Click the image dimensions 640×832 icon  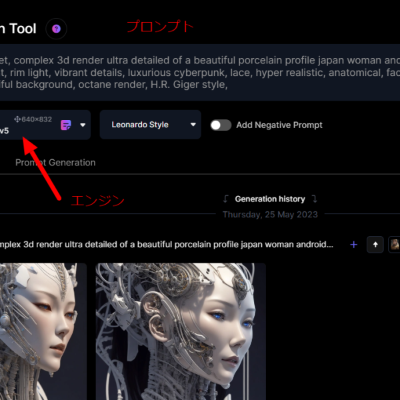(x=17, y=119)
